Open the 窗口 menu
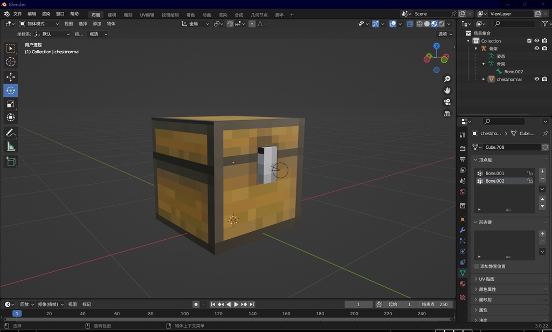Screen dimensions: 552x332 click(60, 13)
